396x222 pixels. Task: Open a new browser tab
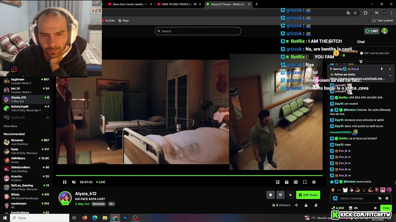click(x=256, y=4)
